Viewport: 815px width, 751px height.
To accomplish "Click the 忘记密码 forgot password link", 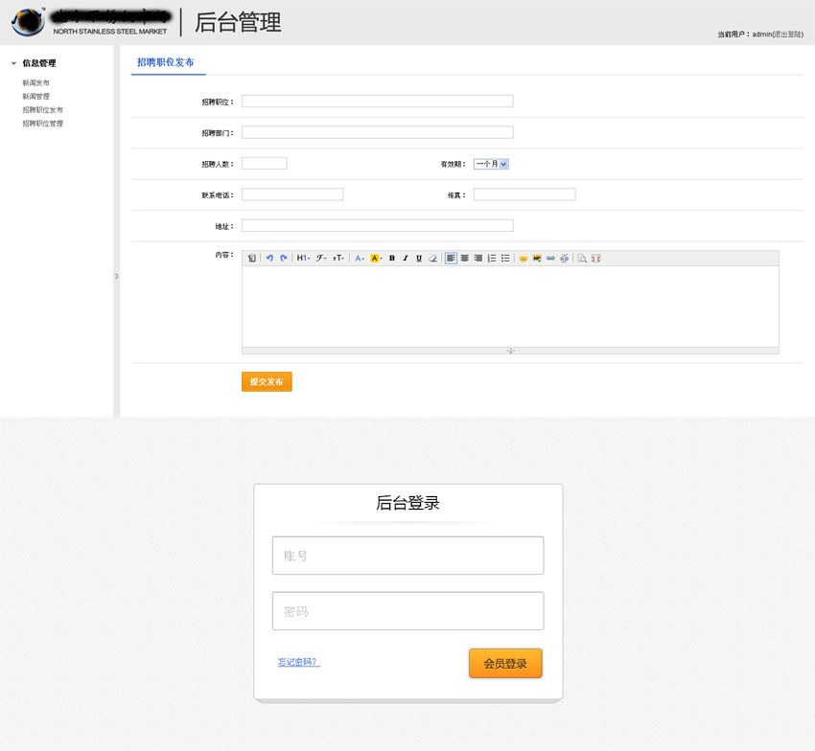I will (298, 662).
